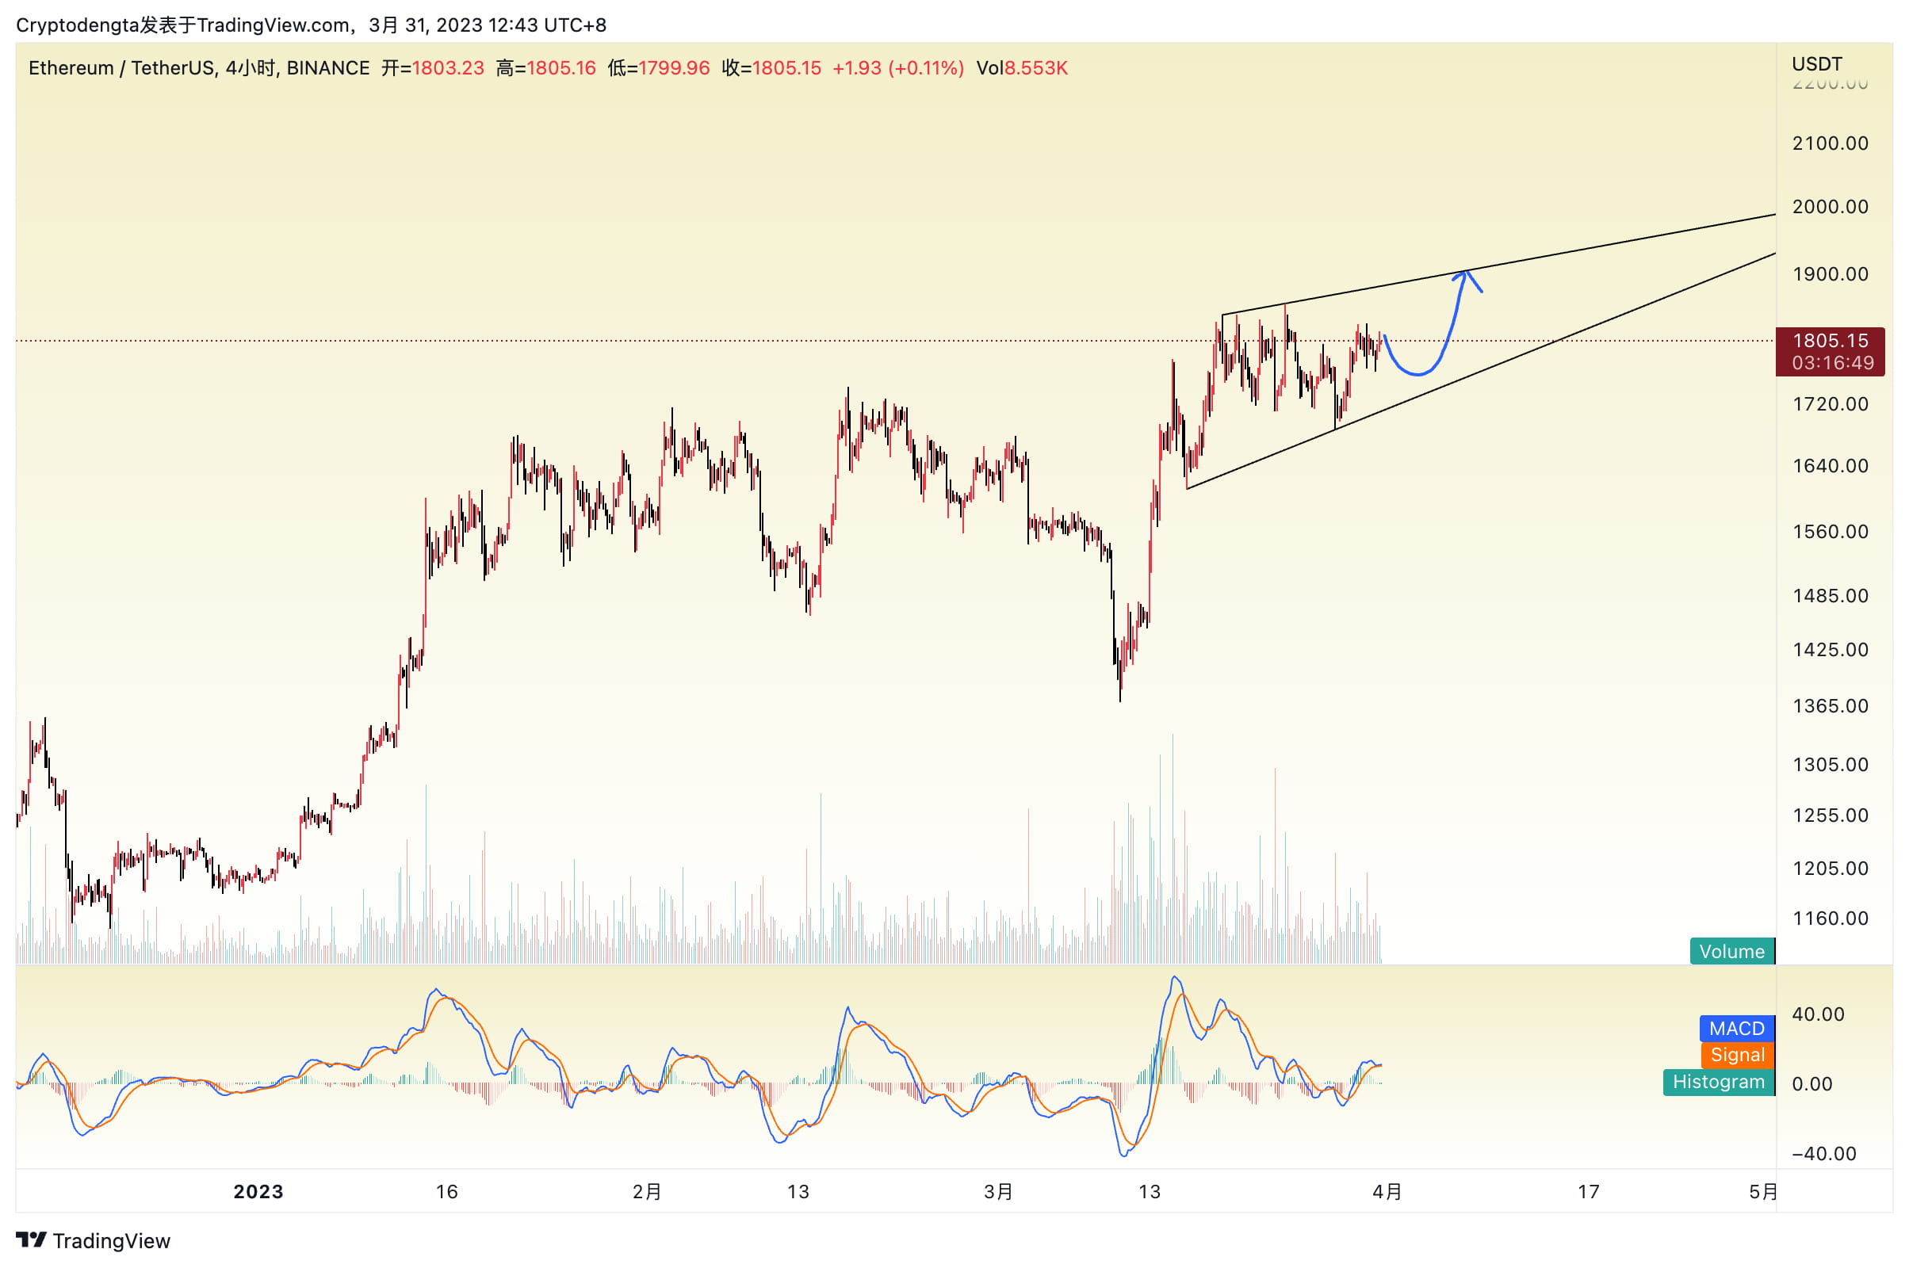Viewport: 1909px width, 1268px height.
Task: Click the current price tag 1805.15
Action: pyautogui.click(x=1830, y=341)
